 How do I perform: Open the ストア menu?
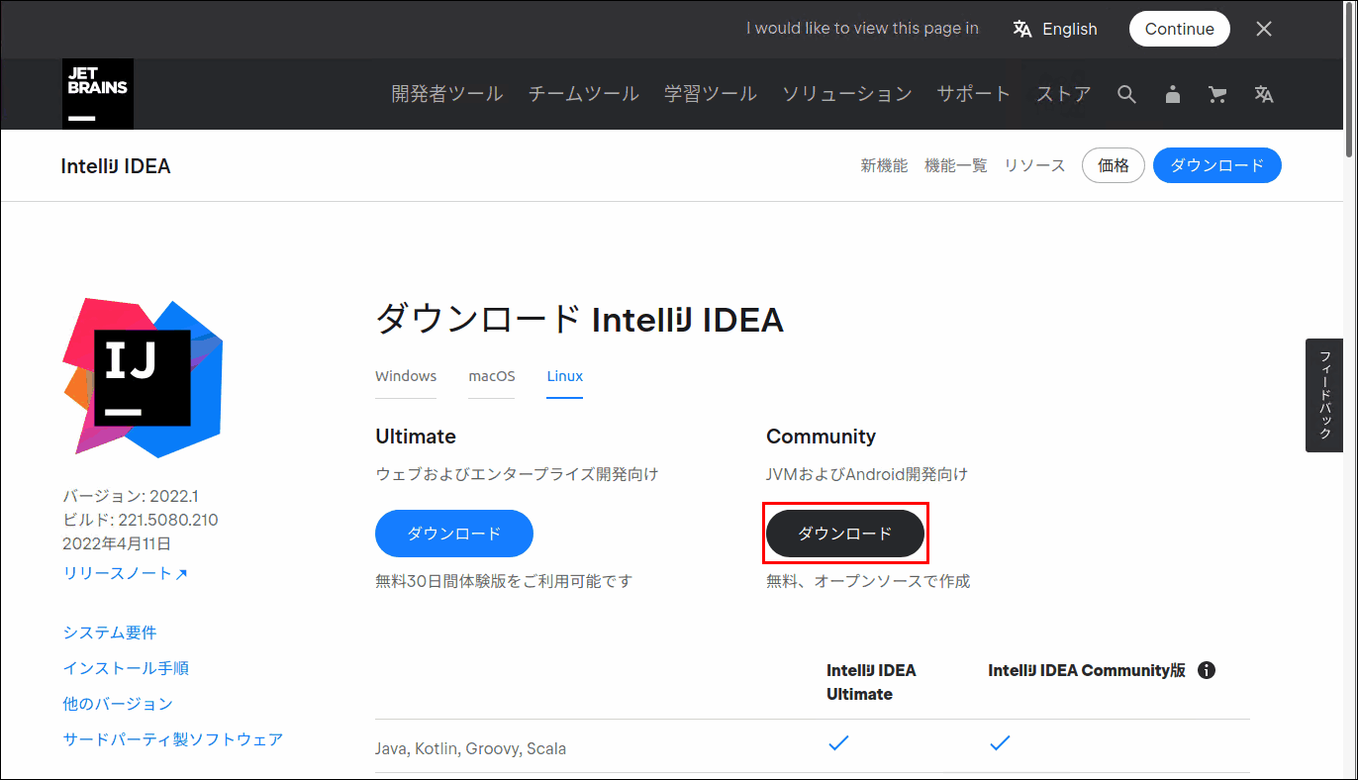pos(1064,94)
